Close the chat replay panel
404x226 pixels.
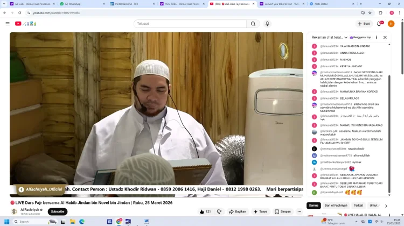point(385,37)
